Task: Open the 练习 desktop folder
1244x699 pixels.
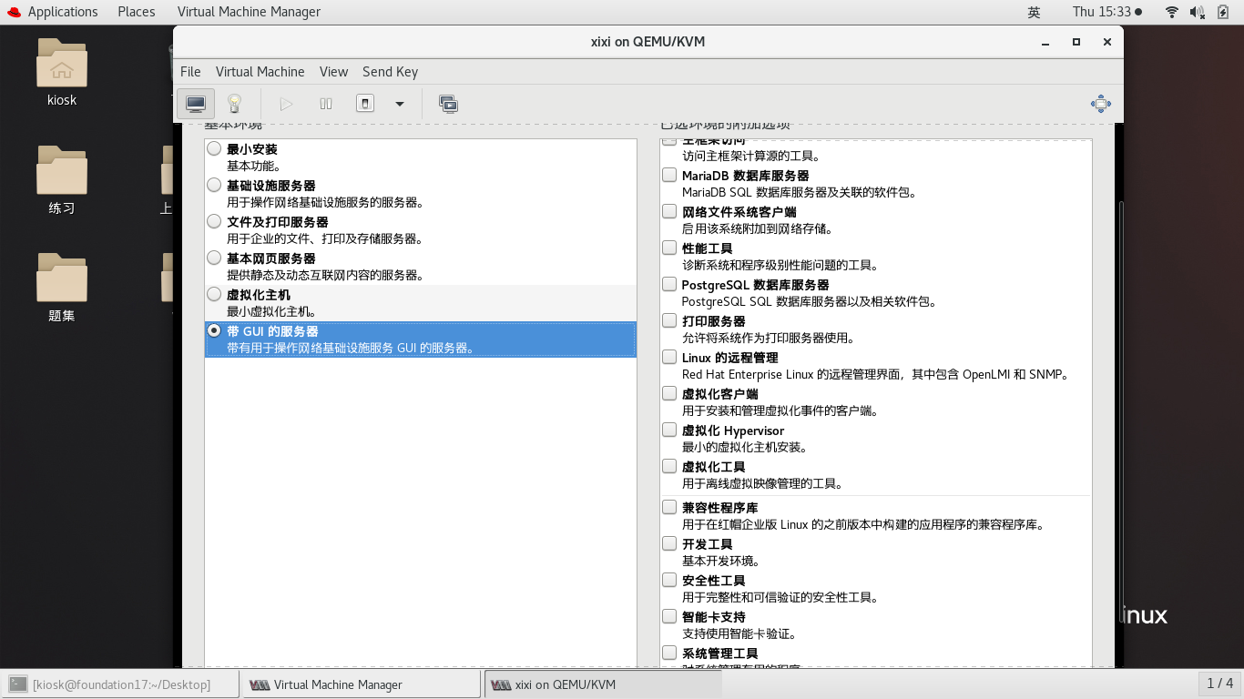Action: point(62,171)
